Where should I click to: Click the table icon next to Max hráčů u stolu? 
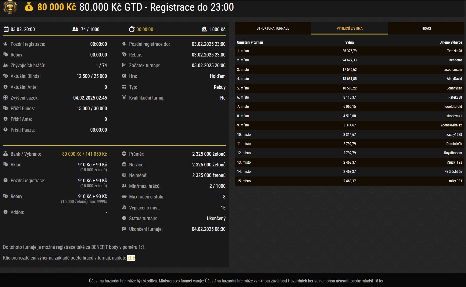[x=124, y=197]
